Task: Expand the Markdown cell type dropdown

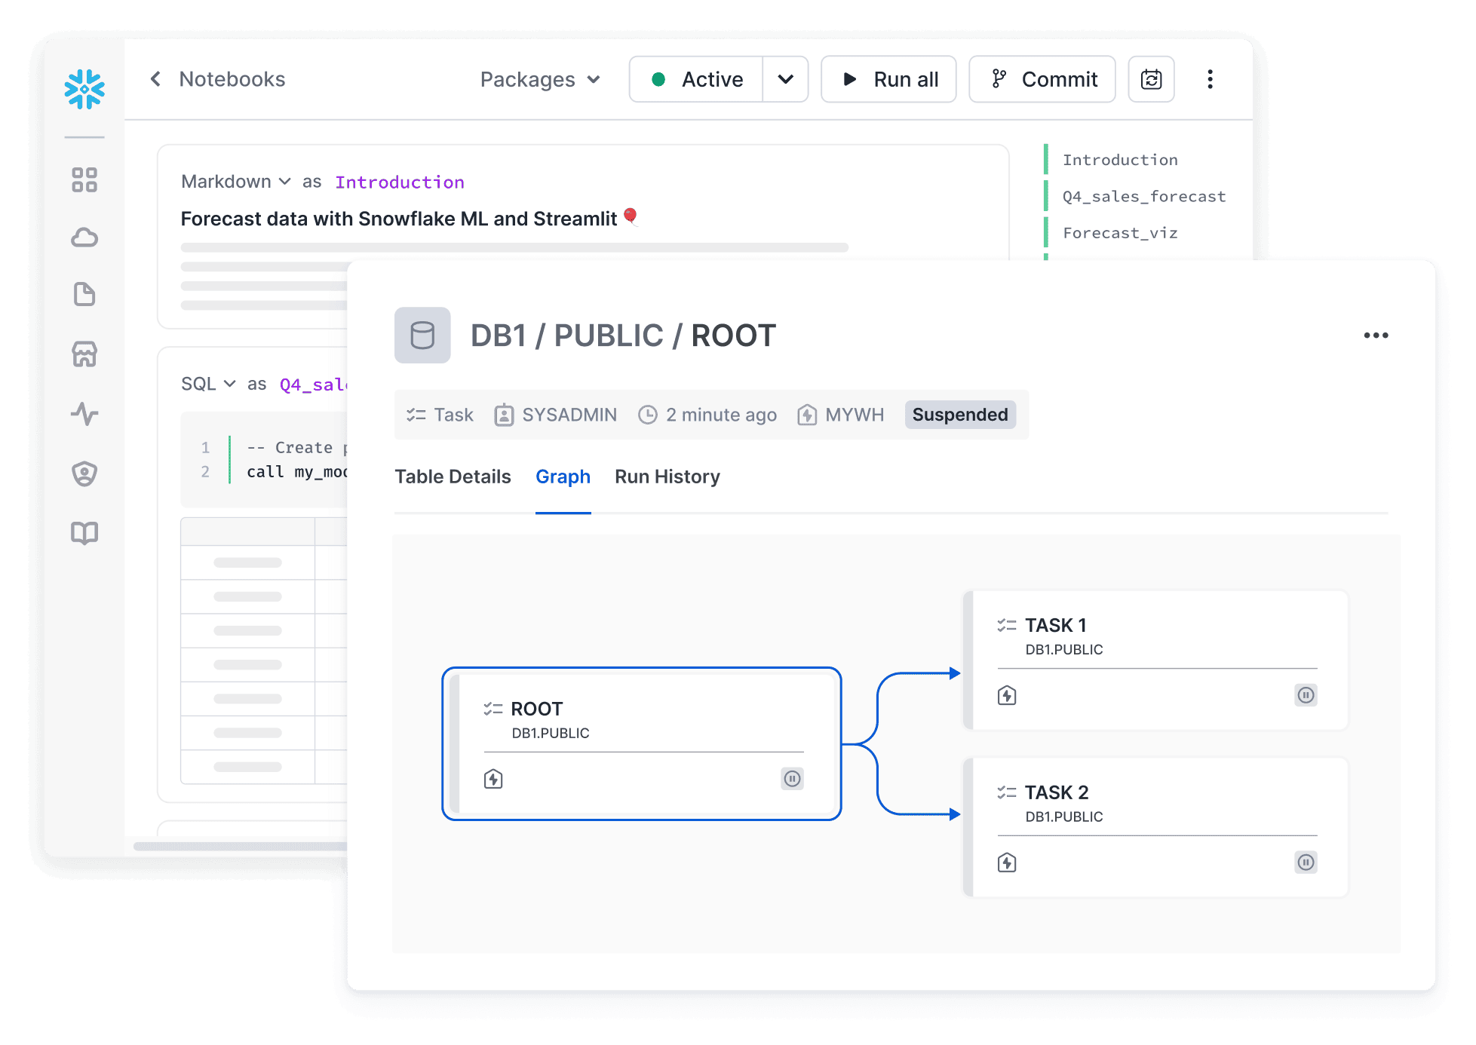Action: pyautogui.click(x=235, y=182)
